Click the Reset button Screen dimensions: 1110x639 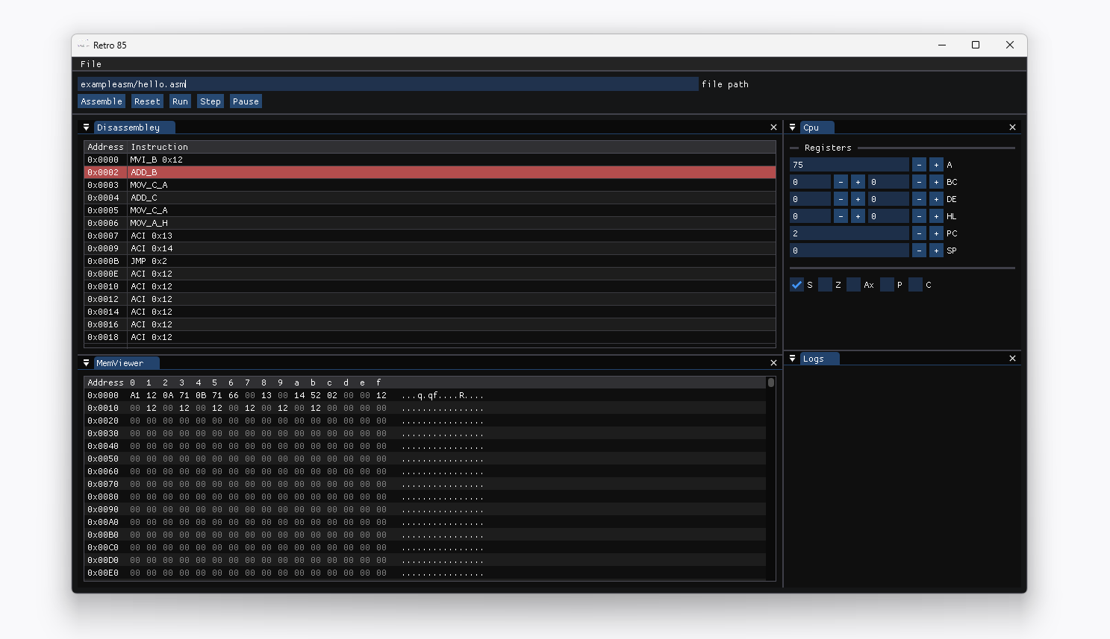coord(147,101)
